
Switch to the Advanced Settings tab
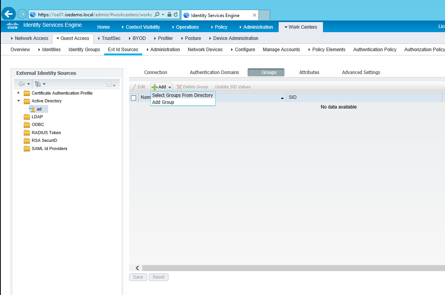pyautogui.click(x=361, y=72)
